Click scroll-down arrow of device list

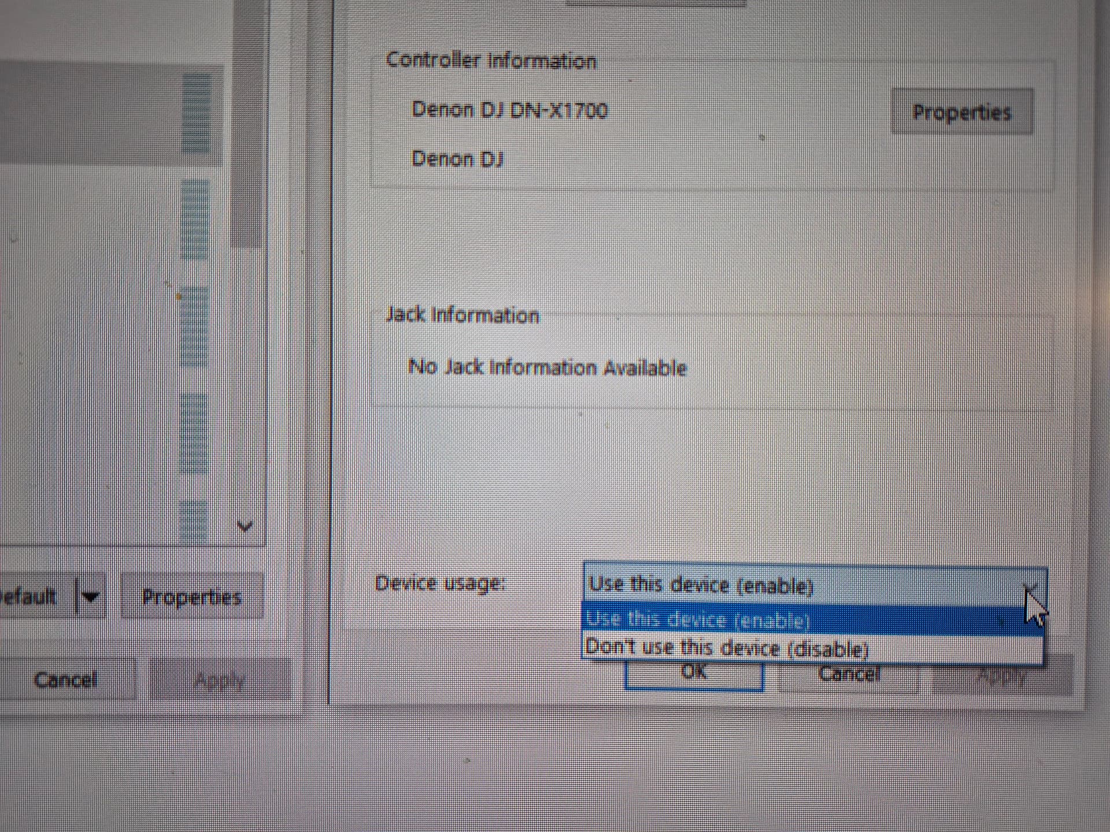point(245,526)
